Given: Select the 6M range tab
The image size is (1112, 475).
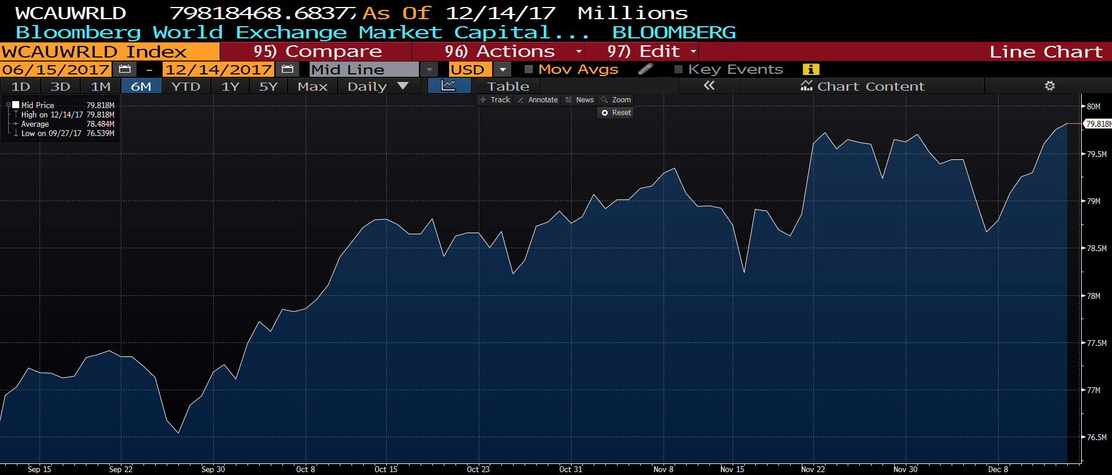Looking at the screenshot, I should (x=141, y=86).
